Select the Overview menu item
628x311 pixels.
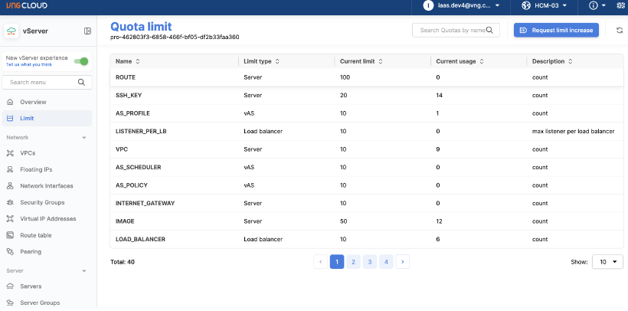pos(33,102)
